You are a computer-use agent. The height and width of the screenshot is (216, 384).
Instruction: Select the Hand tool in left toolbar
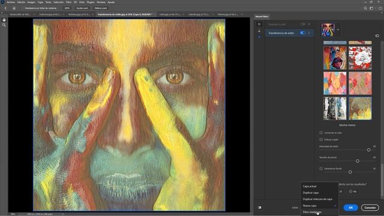coord(4,20)
